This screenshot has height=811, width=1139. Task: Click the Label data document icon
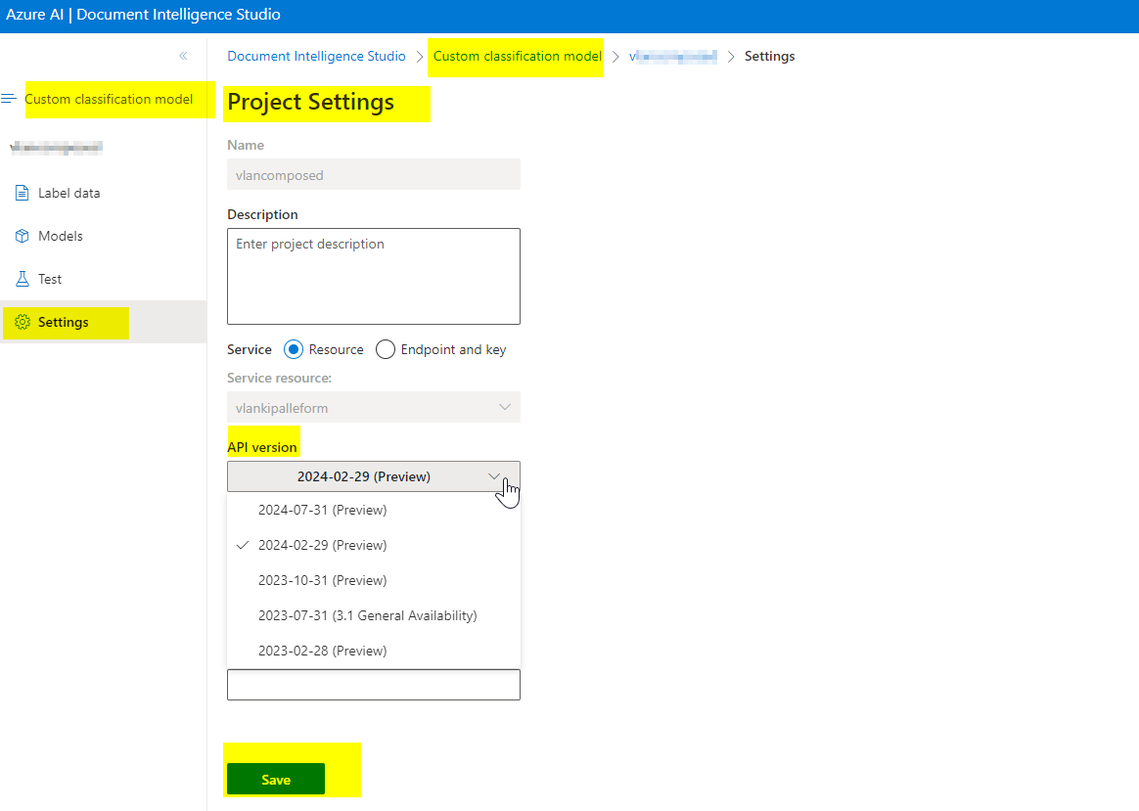(22, 193)
